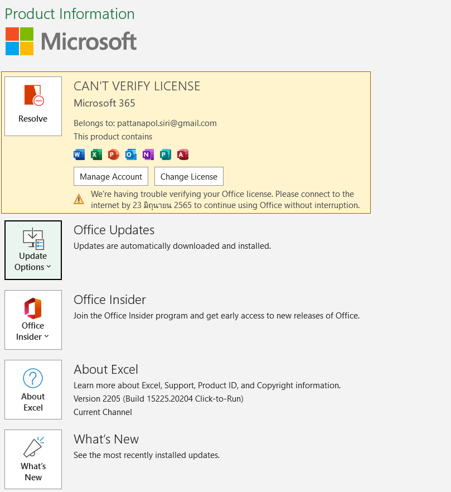451x492 pixels.
Task: Click the Product Information title
Action: click(x=70, y=14)
